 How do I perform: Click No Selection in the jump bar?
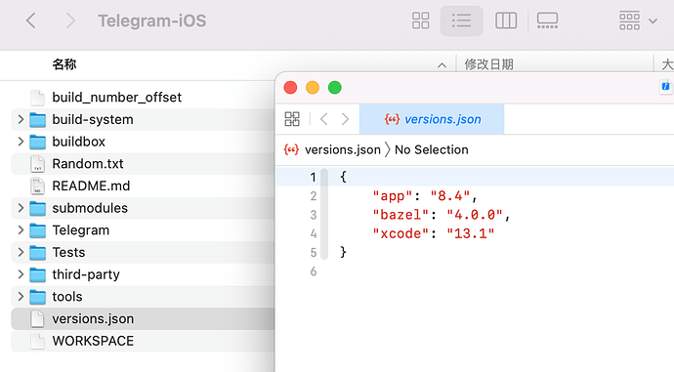[x=432, y=149]
